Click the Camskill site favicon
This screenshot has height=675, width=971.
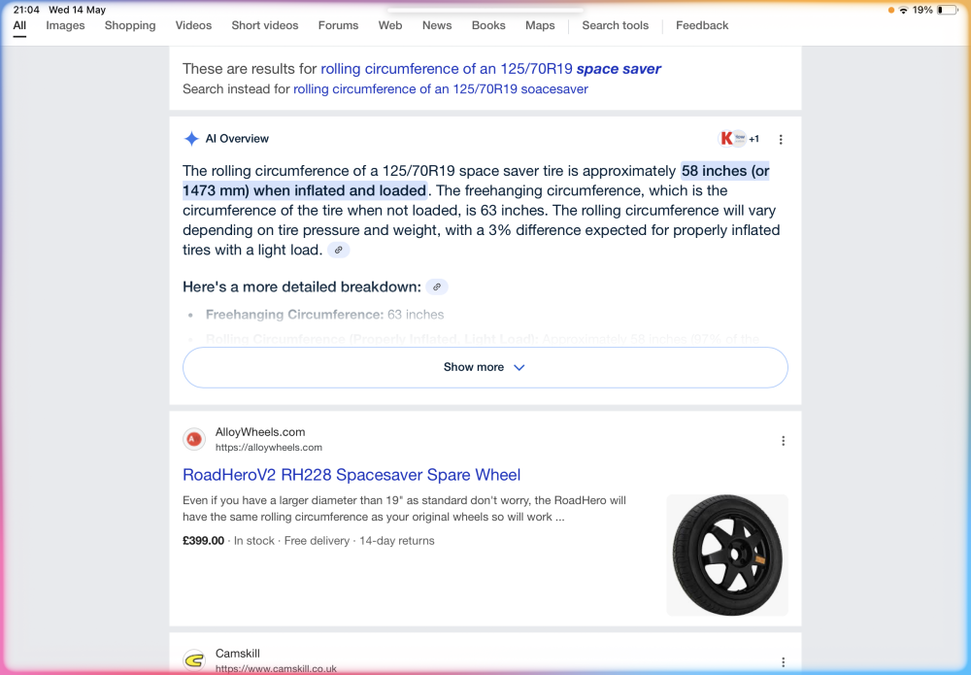coord(194,660)
